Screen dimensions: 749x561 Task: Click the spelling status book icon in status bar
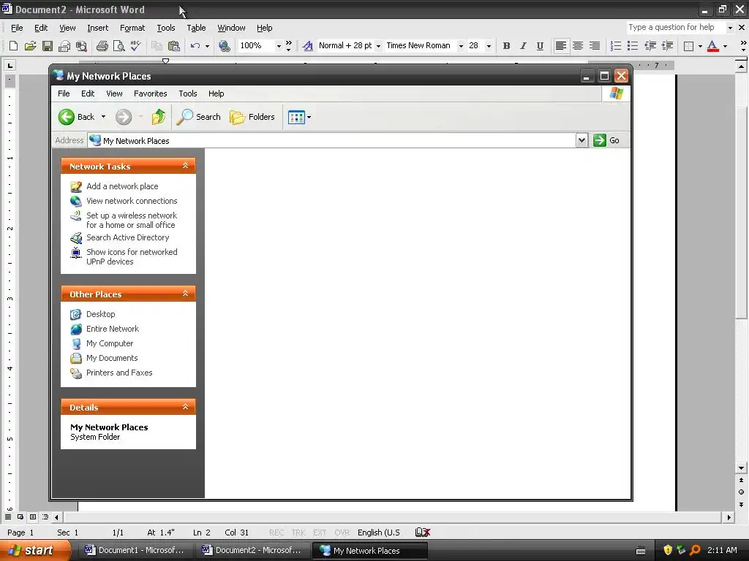click(x=422, y=533)
